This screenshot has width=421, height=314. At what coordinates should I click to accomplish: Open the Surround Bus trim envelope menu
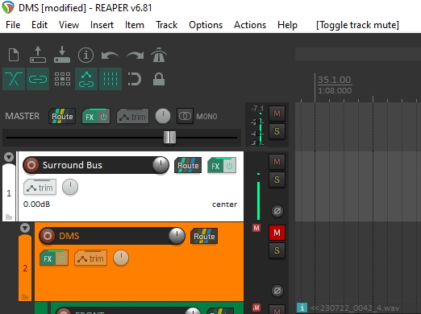point(40,187)
